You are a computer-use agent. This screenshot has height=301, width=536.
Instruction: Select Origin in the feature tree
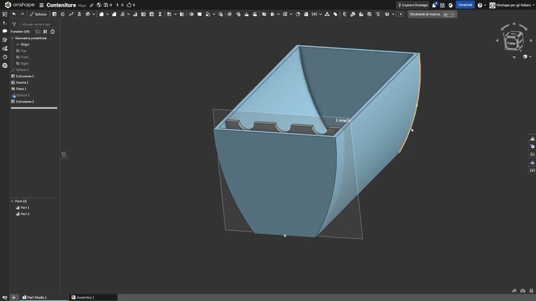(x=25, y=44)
